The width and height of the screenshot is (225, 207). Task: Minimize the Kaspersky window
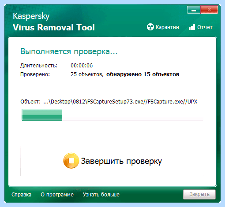194,10
